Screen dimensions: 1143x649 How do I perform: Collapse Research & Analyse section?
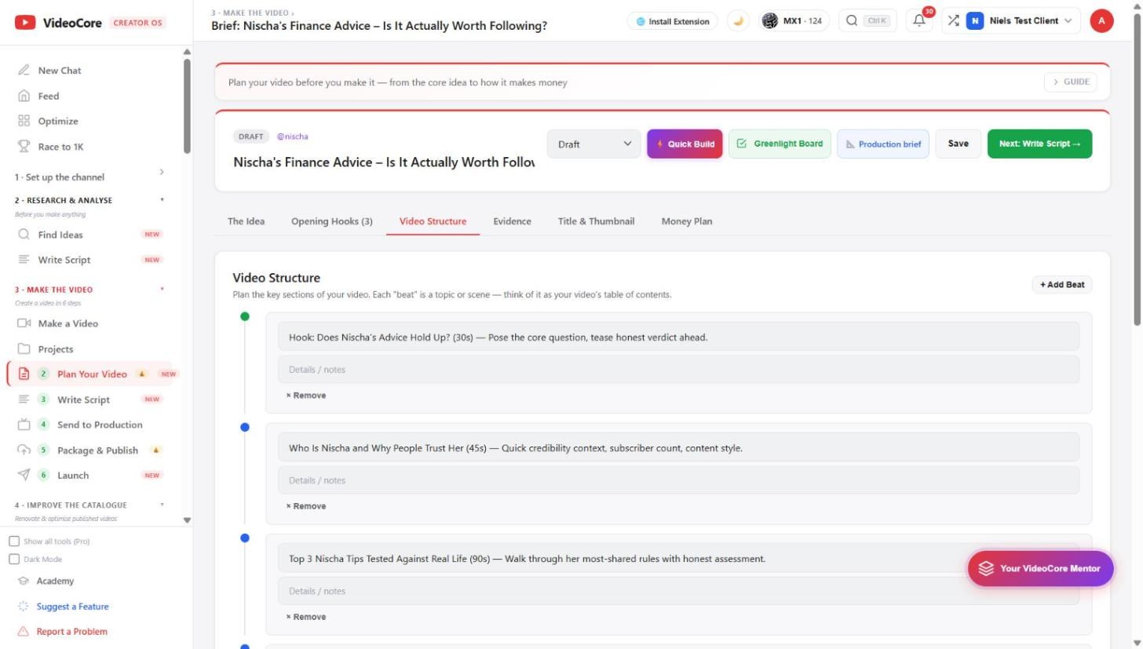[89, 200]
